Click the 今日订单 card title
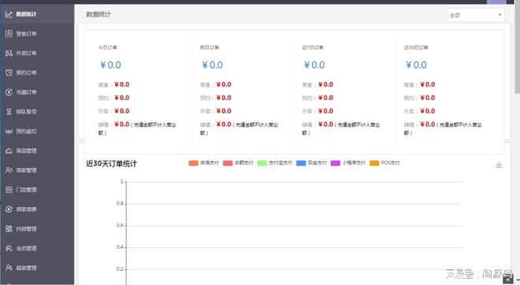This screenshot has height=285, width=520. click(107, 47)
